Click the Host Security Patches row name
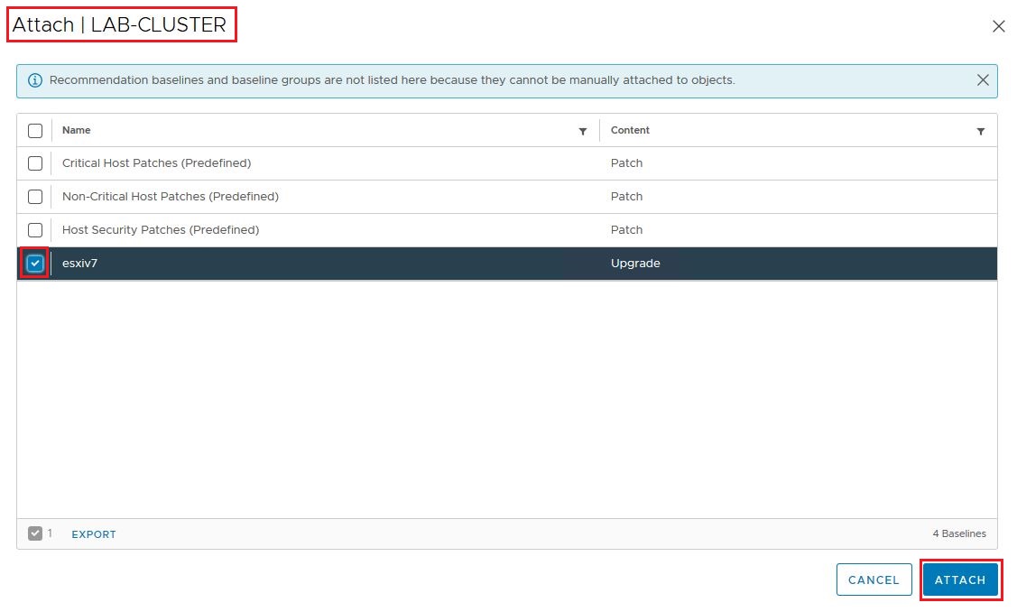The height and width of the screenshot is (612, 1017). 161,230
